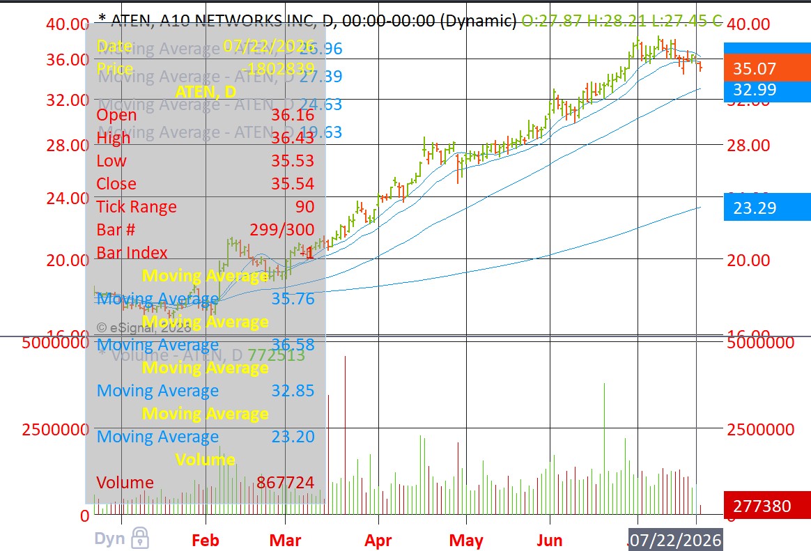Click the Feb label on time axis
This screenshot has height=551, width=811.
(206, 540)
